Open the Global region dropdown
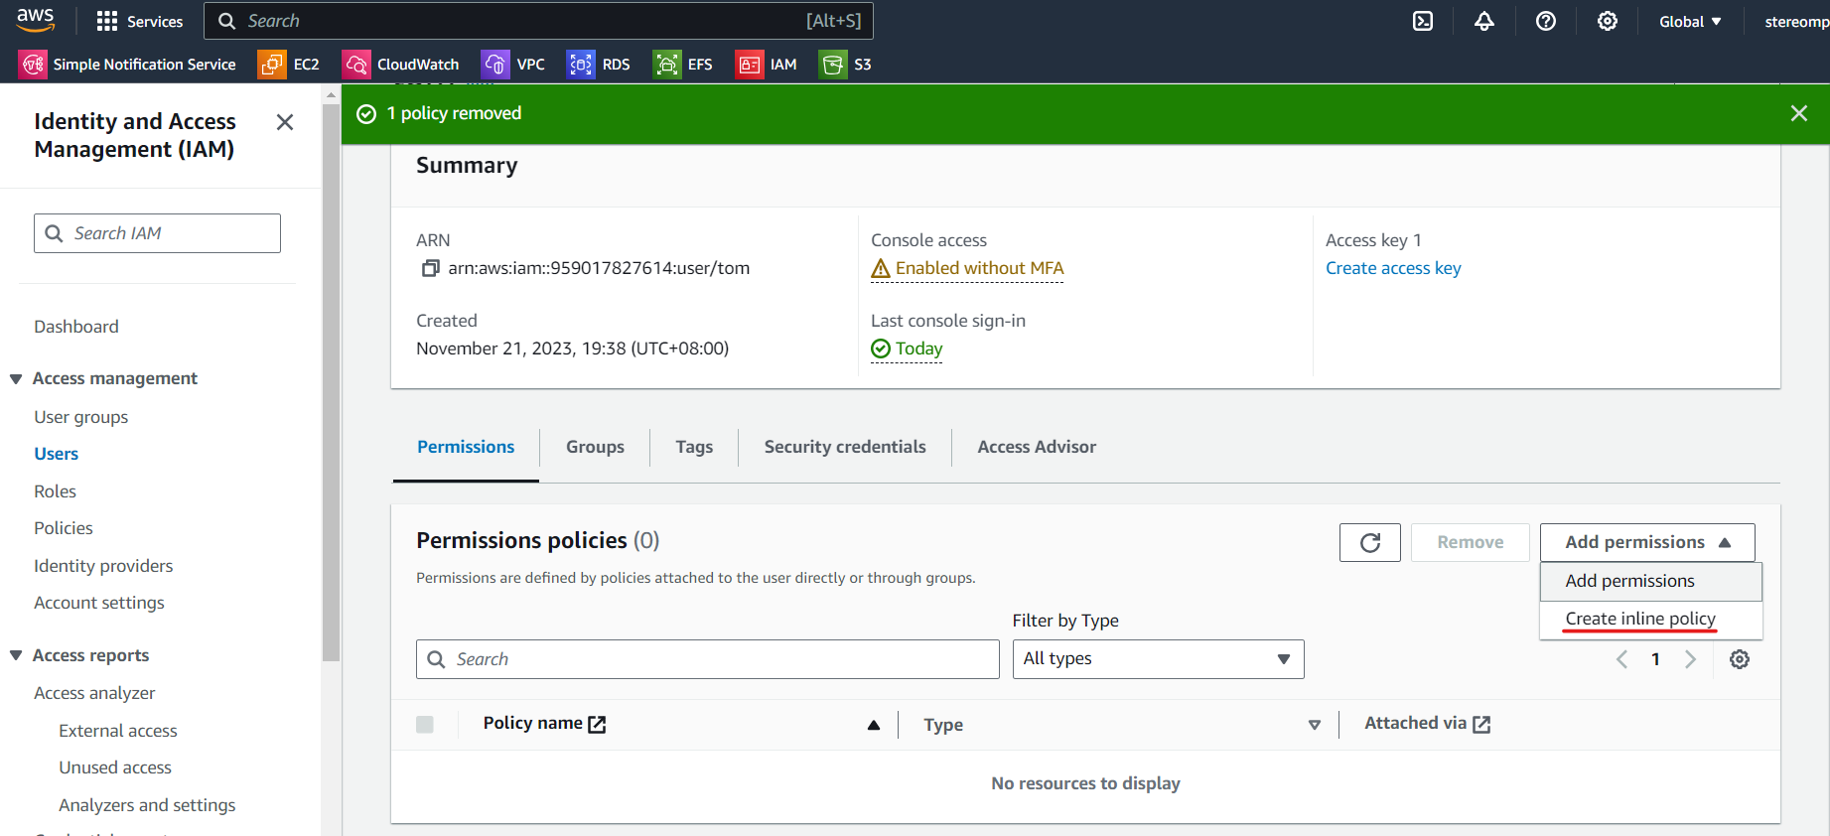 (1690, 21)
